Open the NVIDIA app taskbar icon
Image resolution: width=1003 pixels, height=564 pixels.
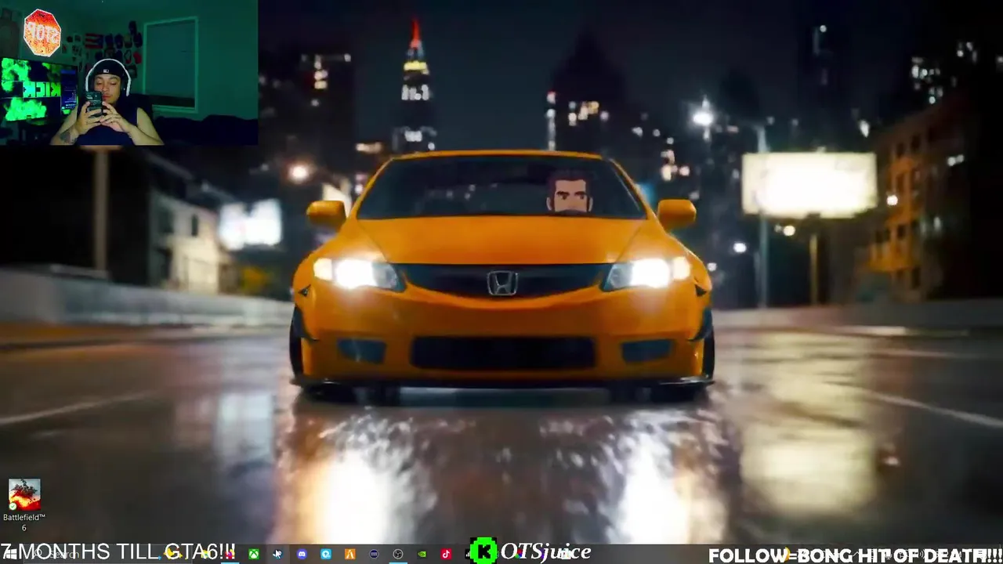pyautogui.click(x=422, y=554)
